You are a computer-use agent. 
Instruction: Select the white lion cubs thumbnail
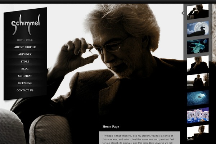(x=198, y=116)
